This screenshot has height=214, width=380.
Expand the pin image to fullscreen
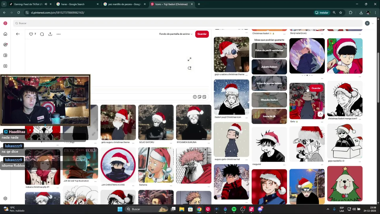189,59
